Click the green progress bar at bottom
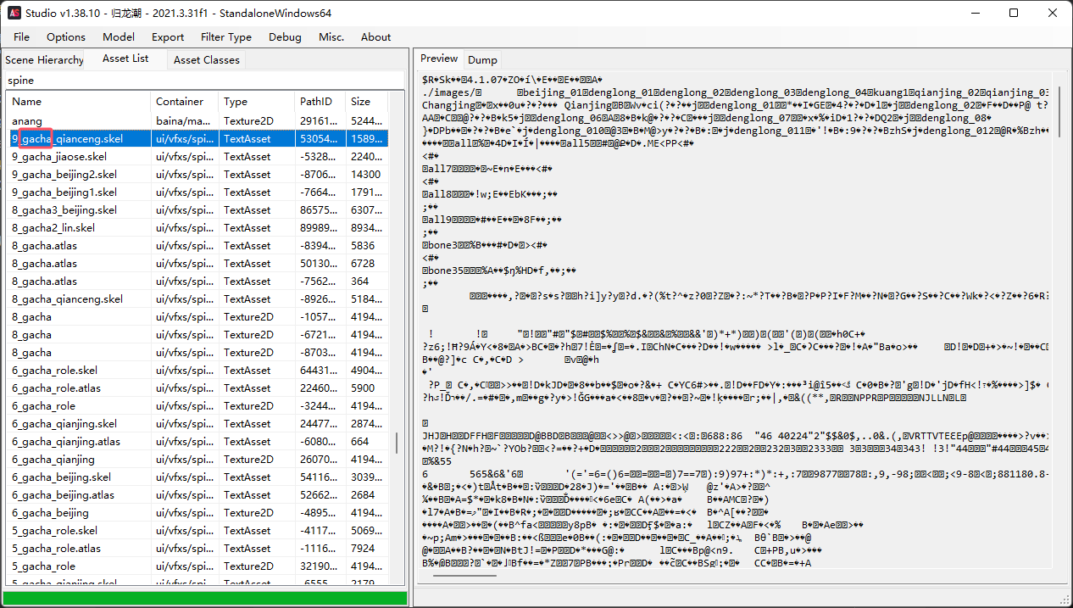This screenshot has width=1073, height=608. (205, 598)
